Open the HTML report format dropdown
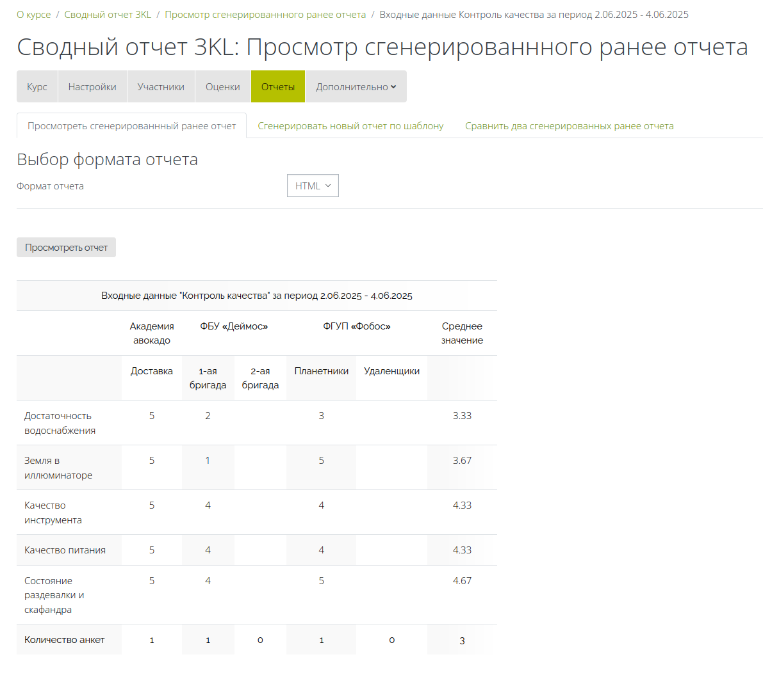Image resolution: width=763 pixels, height=675 pixels. click(313, 186)
